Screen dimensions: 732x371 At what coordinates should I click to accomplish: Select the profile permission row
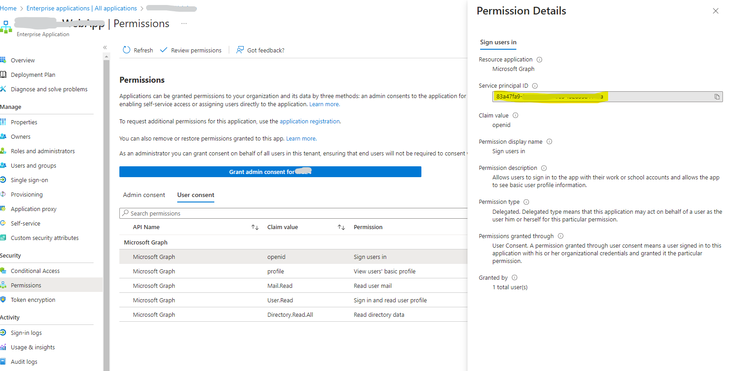pyautogui.click(x=293, y=271)
